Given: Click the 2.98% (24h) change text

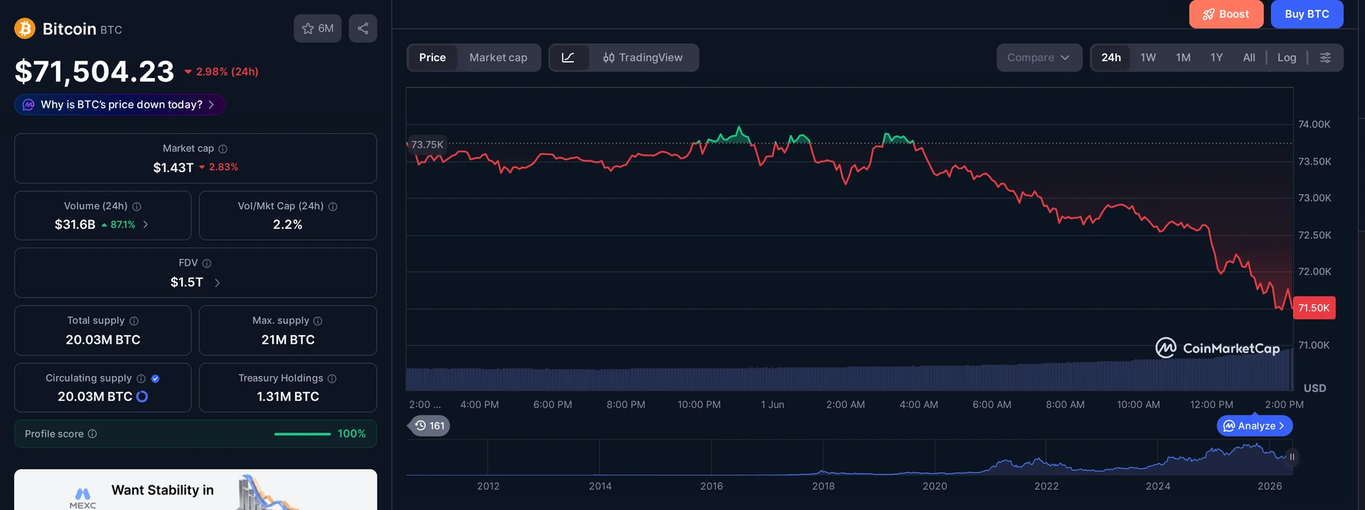Looking at the screenshot, I should click(227, 72).
